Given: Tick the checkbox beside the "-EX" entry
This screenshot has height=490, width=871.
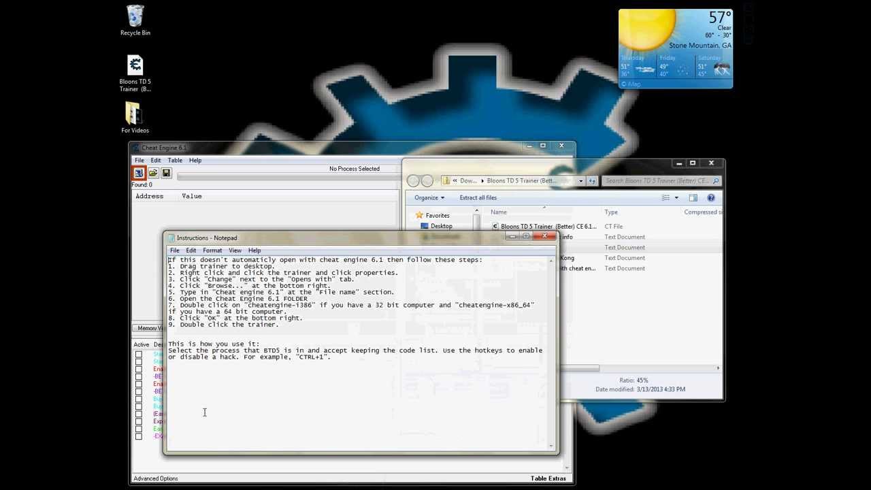Looking at the screenshot, I should point(139,436).
